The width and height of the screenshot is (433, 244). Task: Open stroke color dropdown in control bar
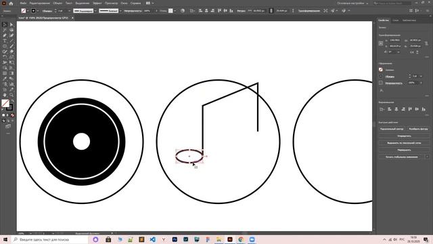pos(38,11)
